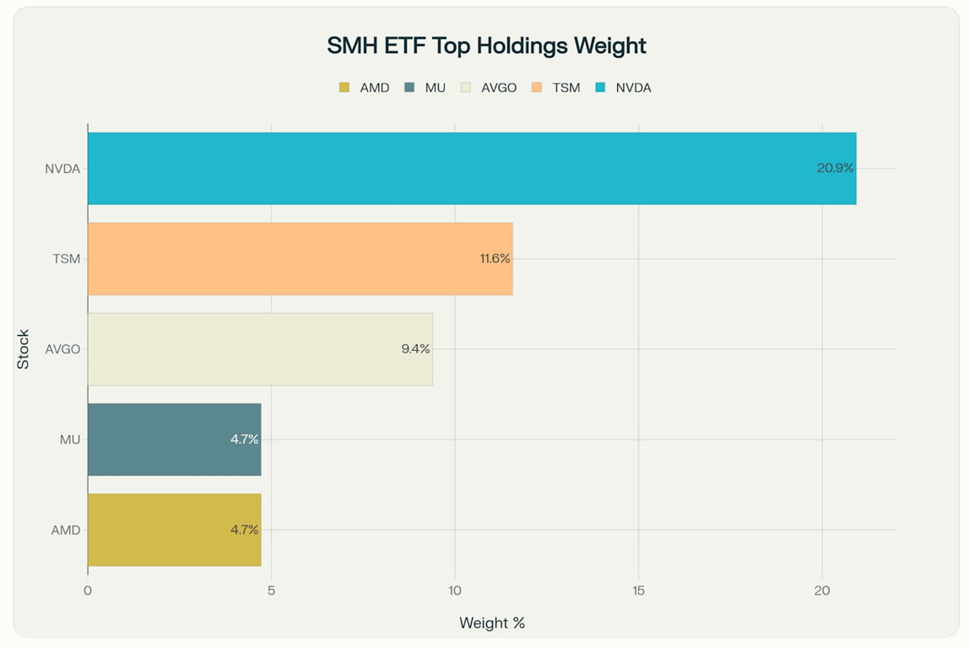Click the 15 tick on the x-axis
The height and width of the screenshot is (648, 969).
[x=638, y=591]
